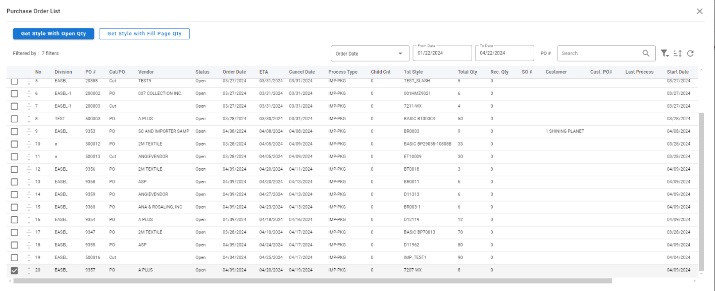
Task: Click the up/down arrow icon on row 20
Action: tap(29, 270)
